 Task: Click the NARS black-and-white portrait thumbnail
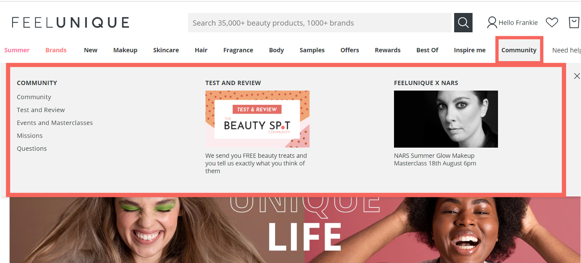point(446,119)
